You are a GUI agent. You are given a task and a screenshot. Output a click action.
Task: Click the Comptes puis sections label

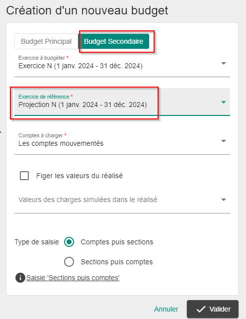[x=117, y=242]
